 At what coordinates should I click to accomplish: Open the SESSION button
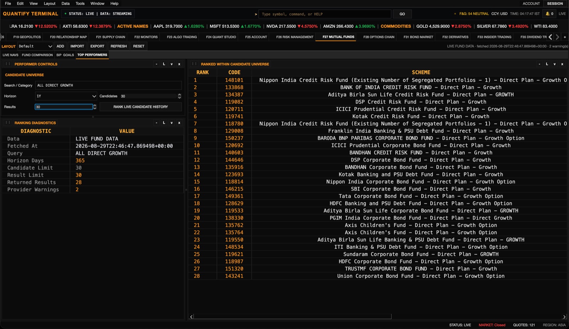pyautogui.click(x=555, y=4)
